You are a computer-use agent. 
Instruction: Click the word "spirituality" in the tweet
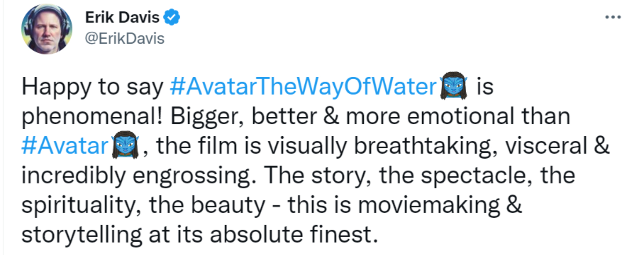click(78, 205)
